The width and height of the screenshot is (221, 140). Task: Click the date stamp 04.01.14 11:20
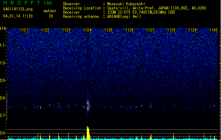click(18, 16)
